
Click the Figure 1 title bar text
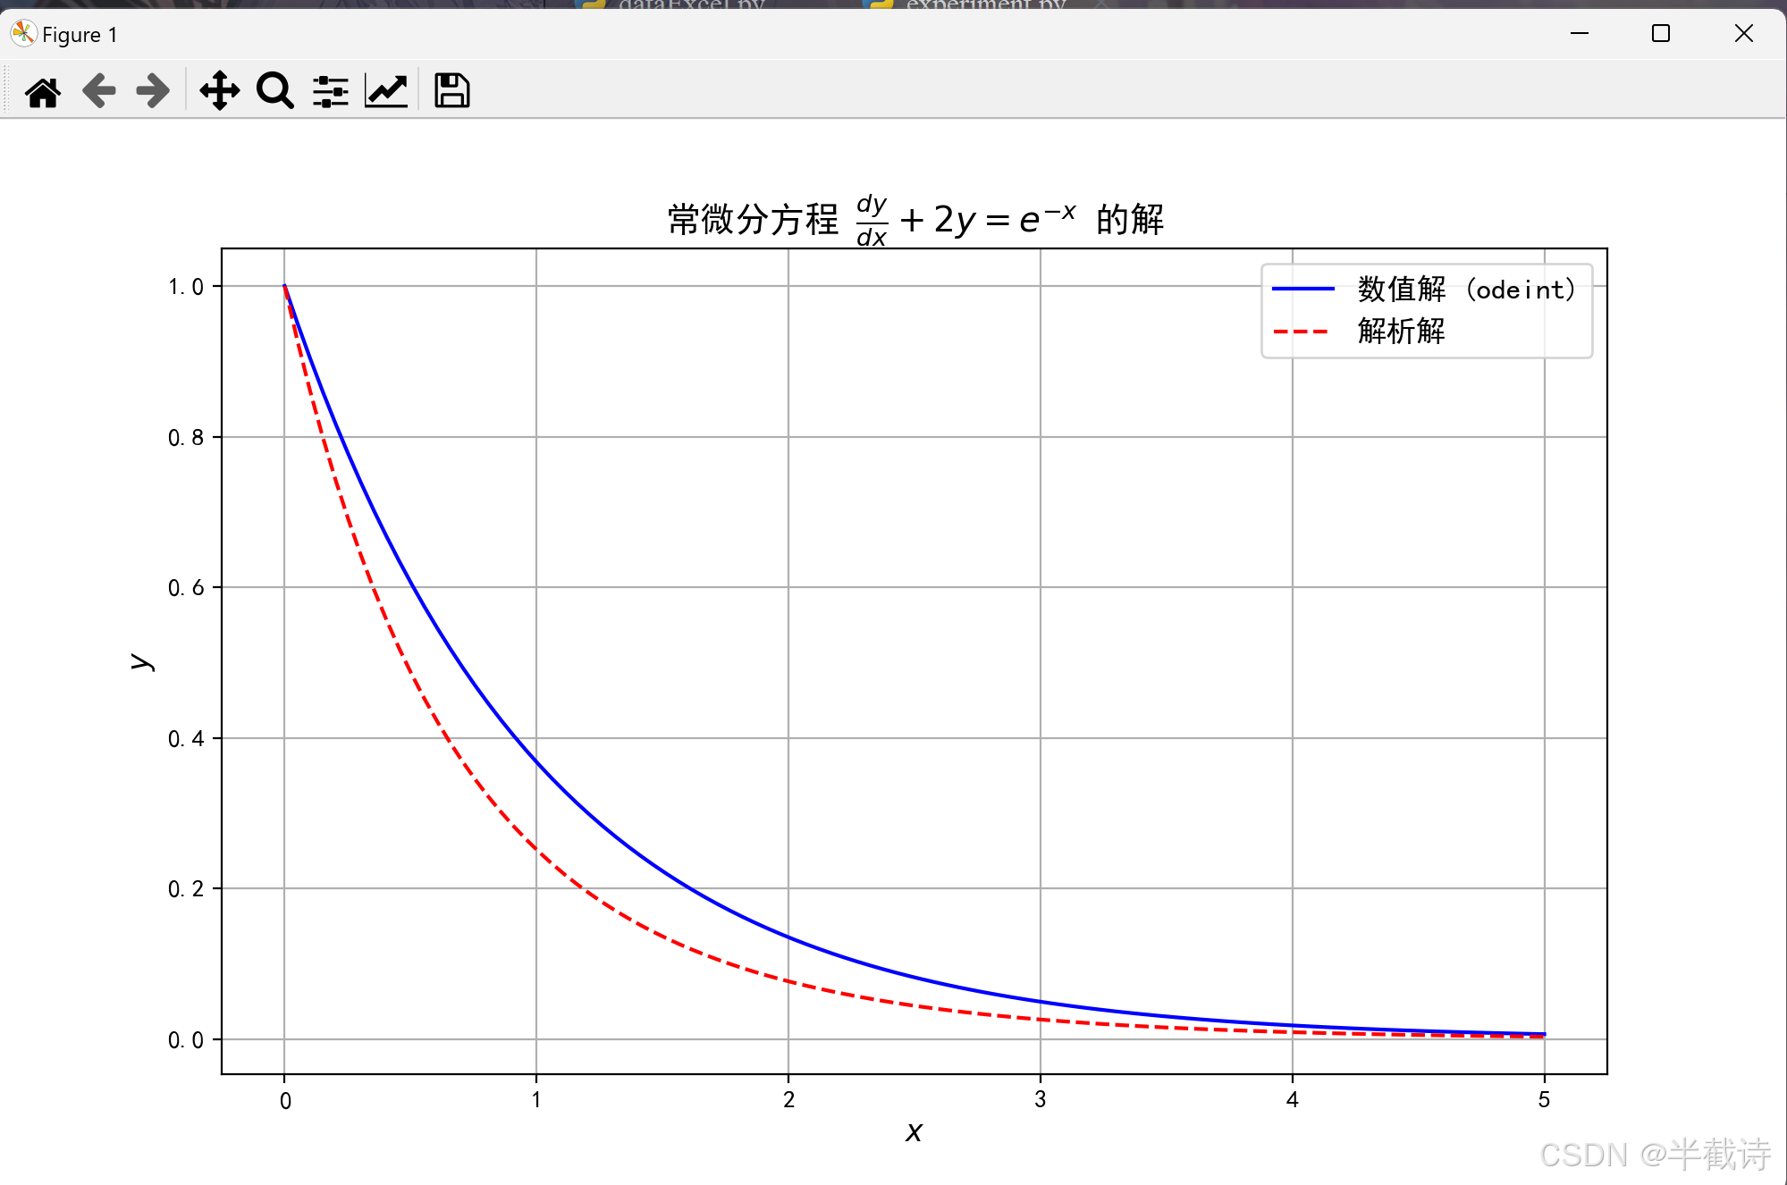(80, 35)
